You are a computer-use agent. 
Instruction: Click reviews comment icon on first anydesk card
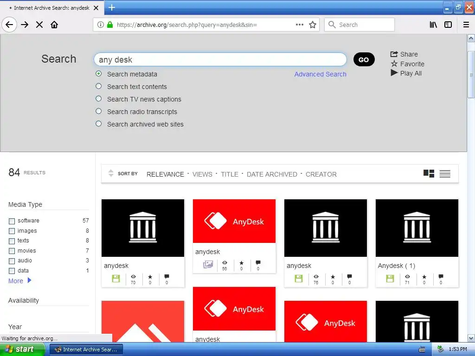(x=167, y=276)
